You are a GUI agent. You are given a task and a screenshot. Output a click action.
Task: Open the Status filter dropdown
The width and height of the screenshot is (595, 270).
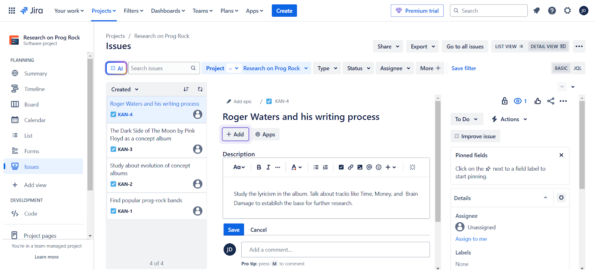[x=358, y=68]
